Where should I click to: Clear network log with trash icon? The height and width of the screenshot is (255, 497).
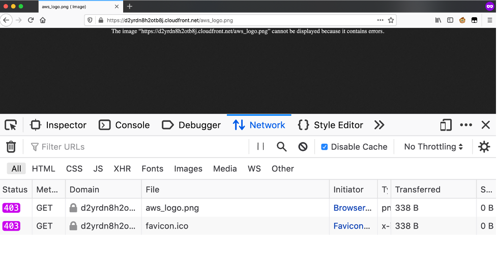point(11,147)
